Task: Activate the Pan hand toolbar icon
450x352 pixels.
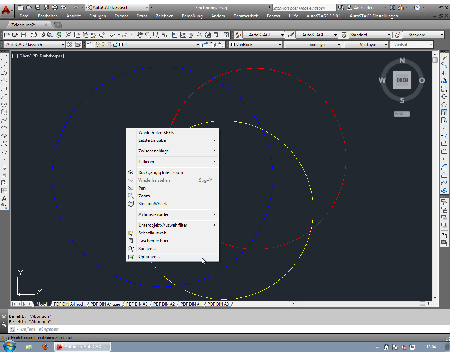Action: [140, 35]
